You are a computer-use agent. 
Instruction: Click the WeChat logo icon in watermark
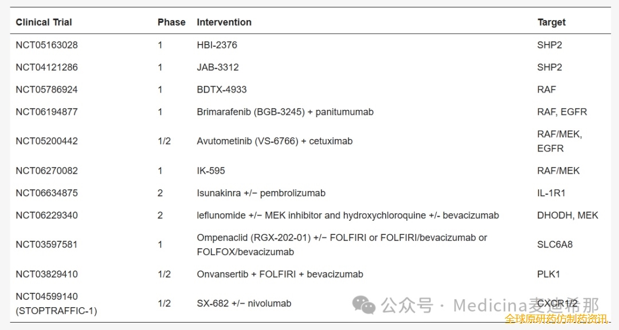pos(363,305)
